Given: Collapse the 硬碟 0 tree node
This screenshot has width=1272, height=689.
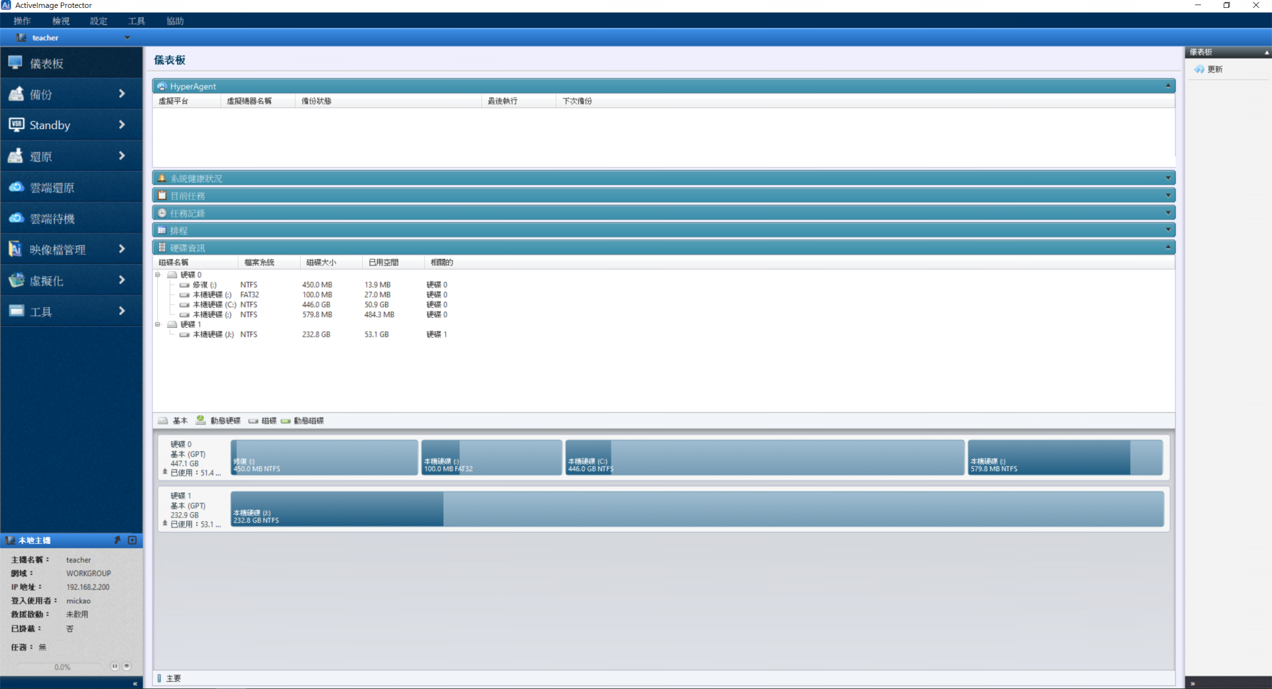Looking at the screenshot, I should point(158,275).
